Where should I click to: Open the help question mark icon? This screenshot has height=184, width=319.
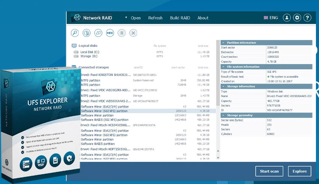pos(308,18)
